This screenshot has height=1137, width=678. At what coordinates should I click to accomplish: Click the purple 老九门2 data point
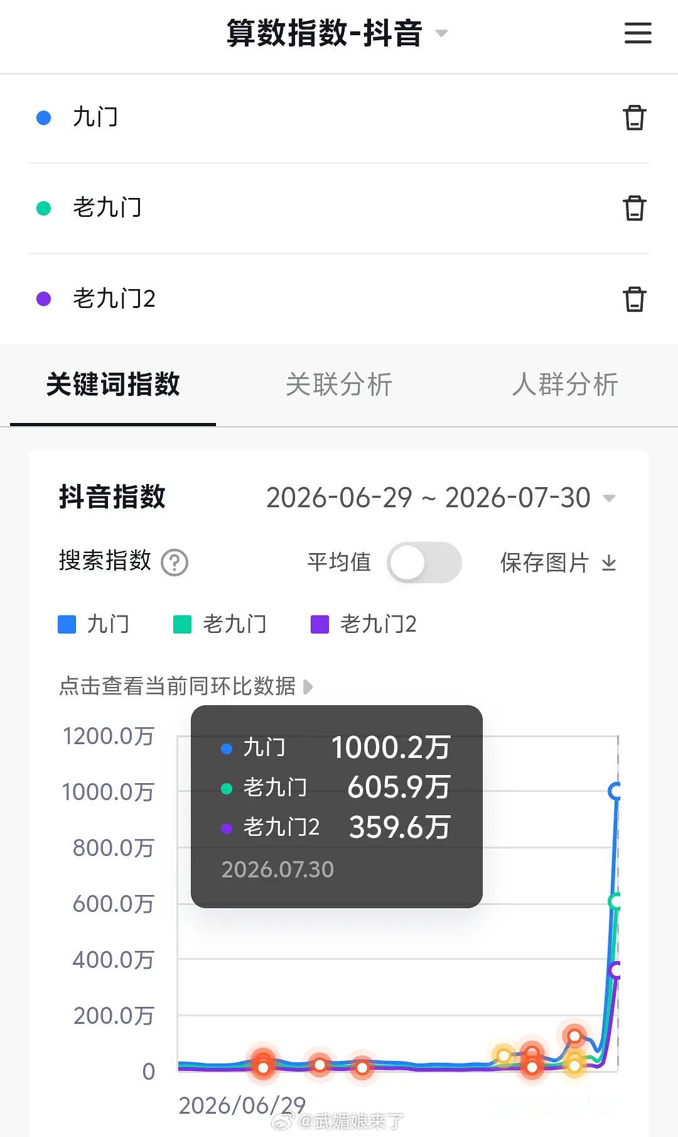pyautogui.click(x=616, y=970)
